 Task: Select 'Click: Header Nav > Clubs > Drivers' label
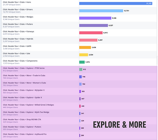[x=18, y=9]
